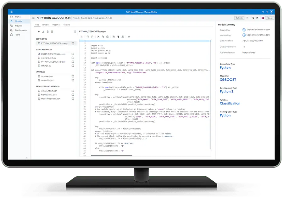Open Deployments in sidebar

pyautogui.click(x=19, y=30)
